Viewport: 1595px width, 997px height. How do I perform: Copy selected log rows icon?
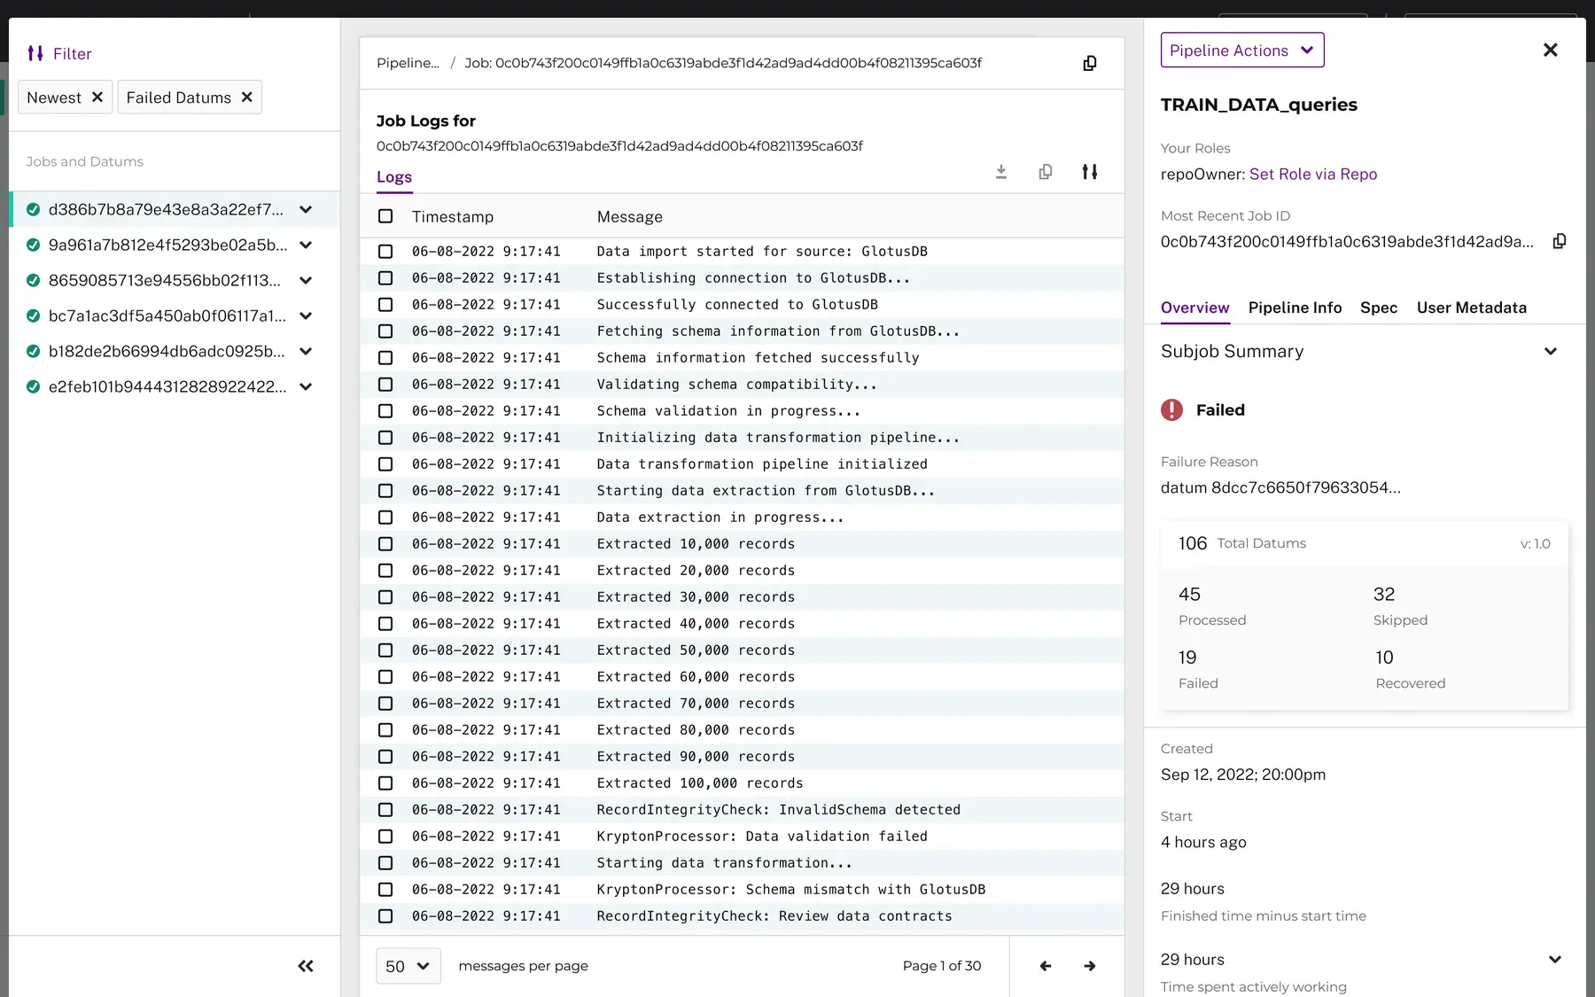(x=1046, y=172)
